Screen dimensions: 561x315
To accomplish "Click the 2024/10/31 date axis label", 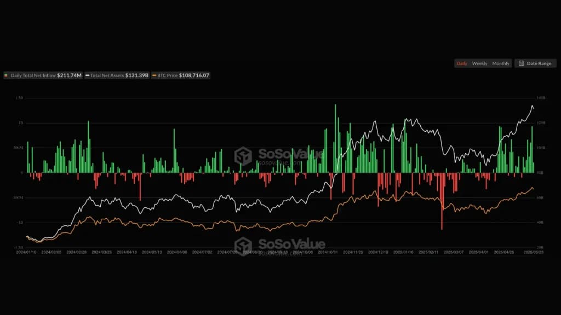I will pos(328,252).
